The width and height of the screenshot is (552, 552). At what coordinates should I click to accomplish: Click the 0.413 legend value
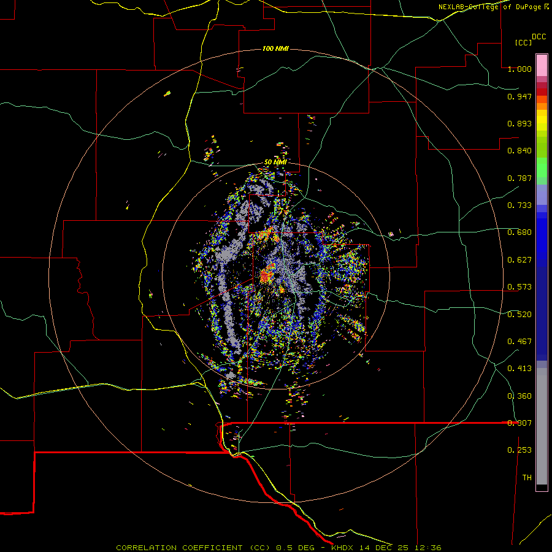[519, 369]
